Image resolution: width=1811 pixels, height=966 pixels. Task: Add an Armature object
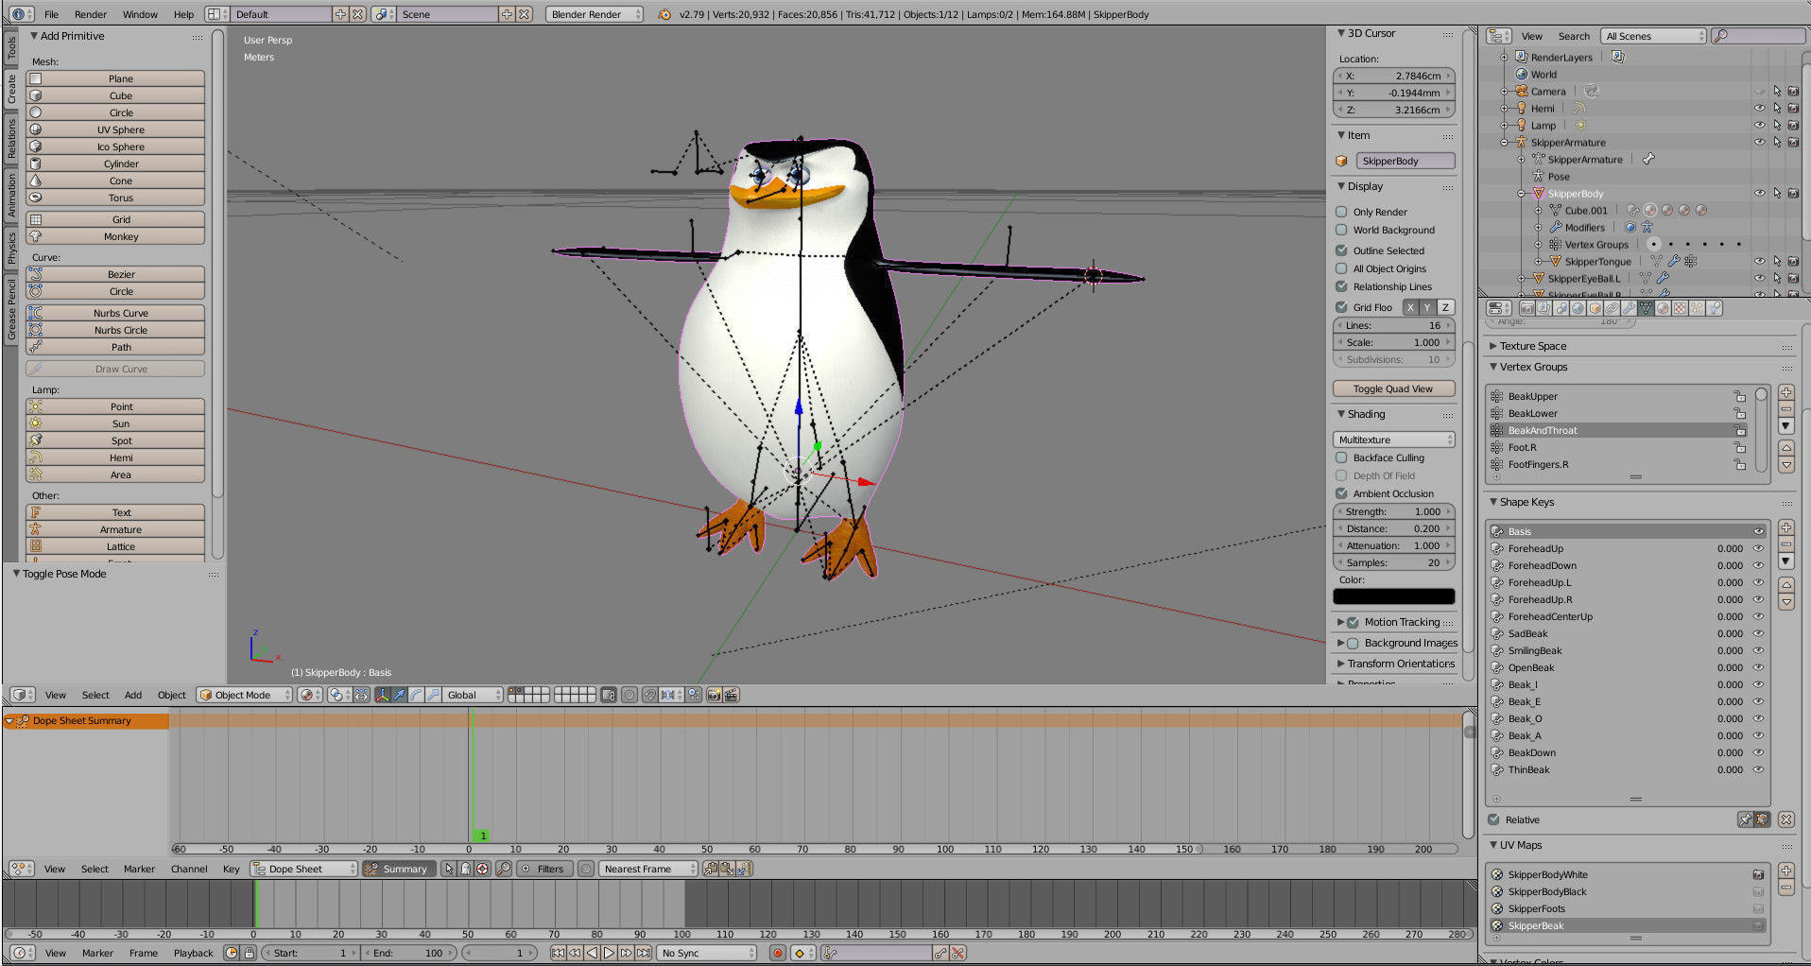click(x=115, y=529)
